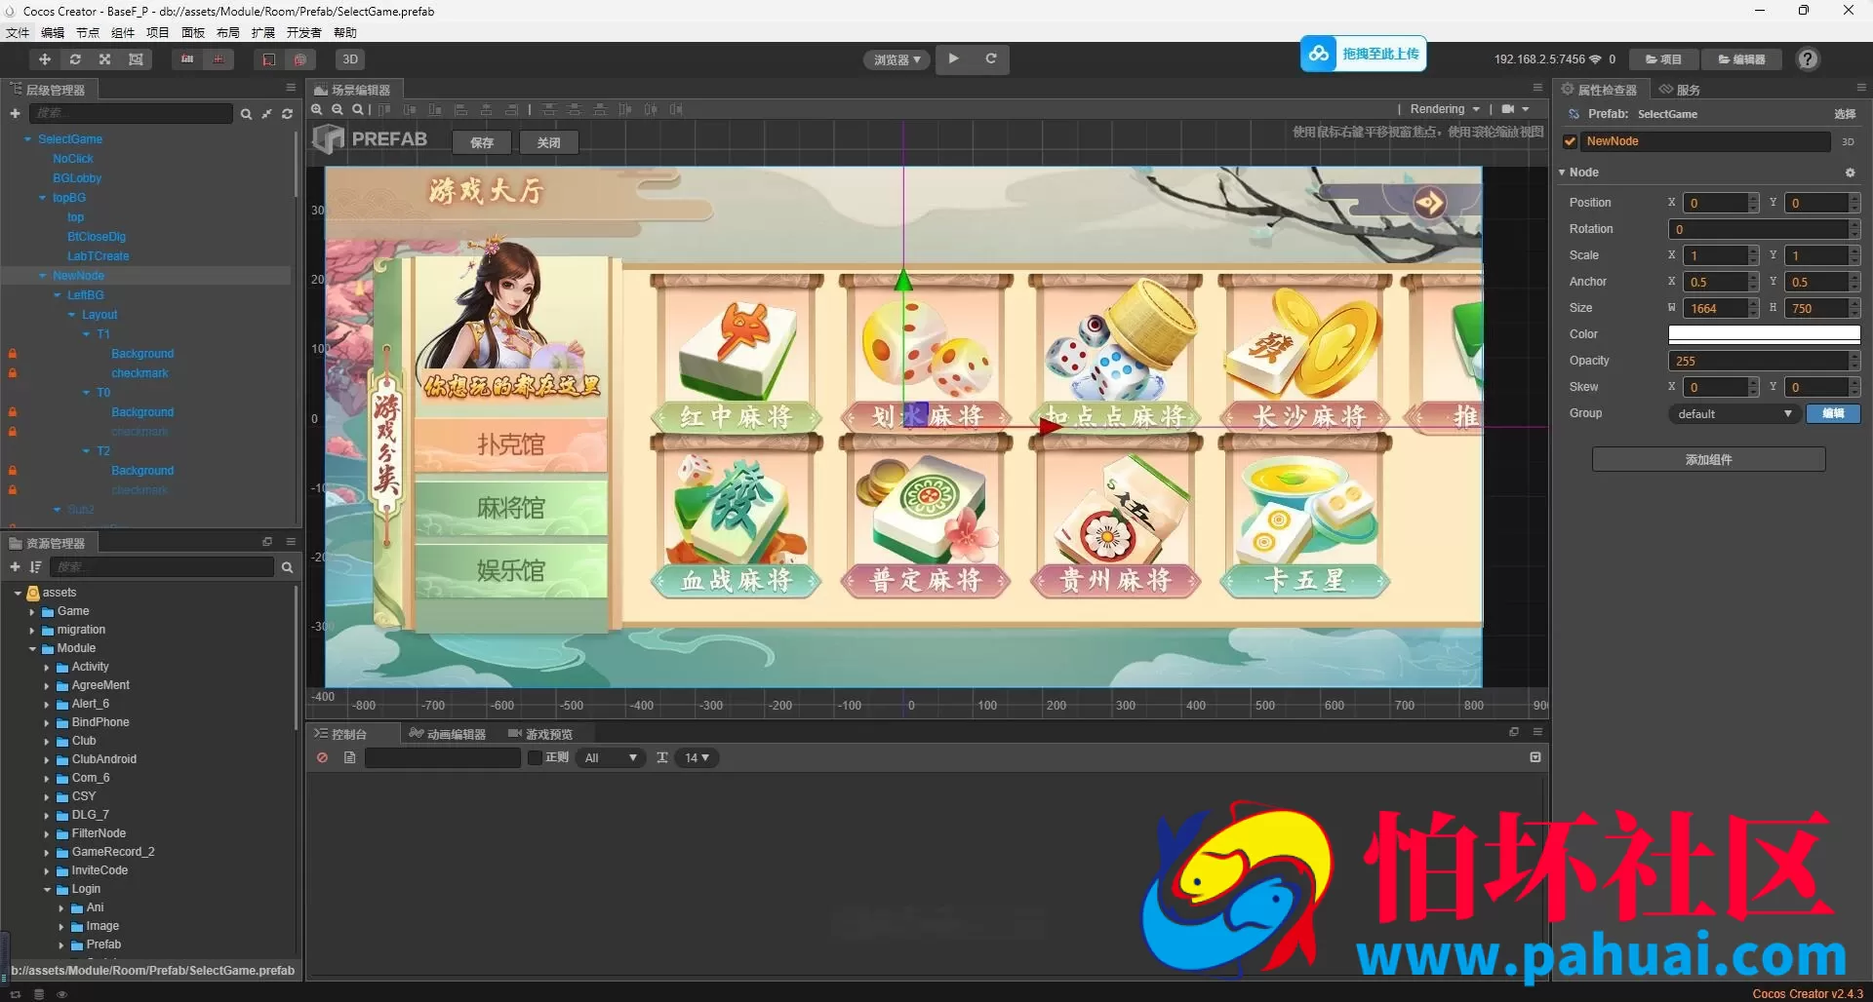Switch to the 游戏预览 game preview tab
The height and width of the screenshot is (1002, 1873).
pos(541,734)
